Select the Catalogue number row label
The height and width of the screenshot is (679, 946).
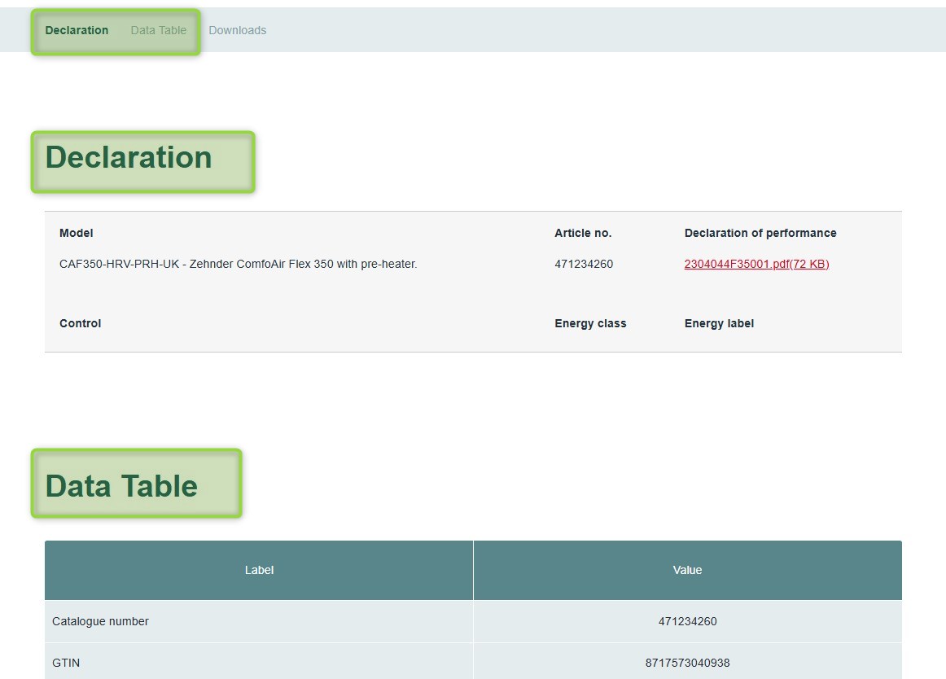(100, 621)
